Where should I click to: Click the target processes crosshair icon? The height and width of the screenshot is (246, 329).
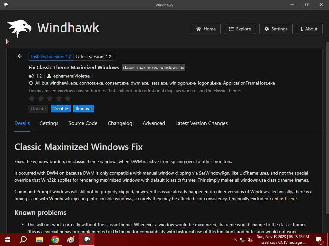tap(31, 83)
